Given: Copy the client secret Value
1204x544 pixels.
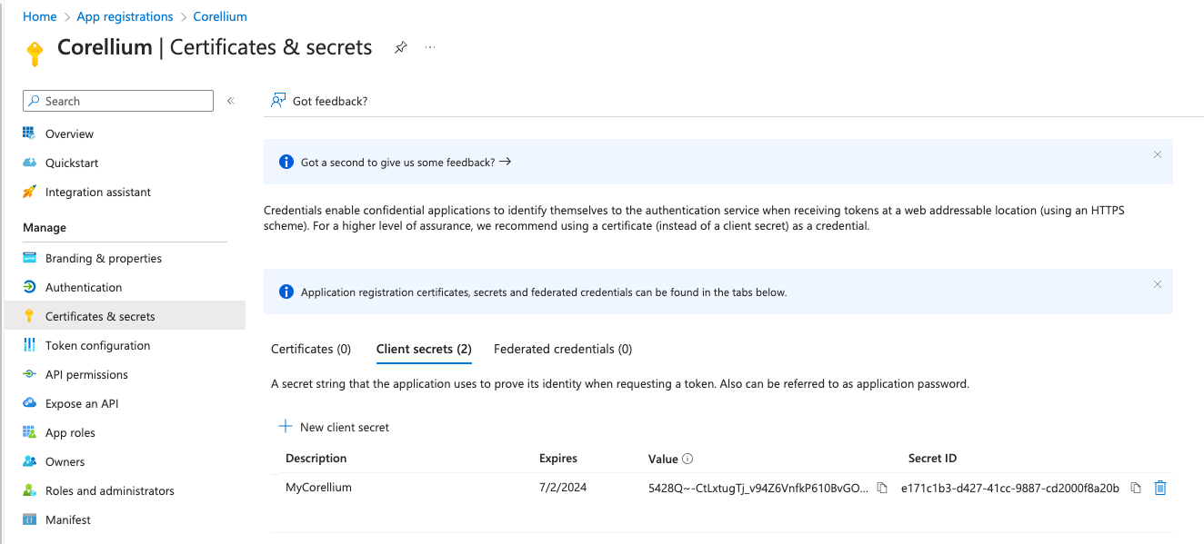Looking at the screenshot, I should coord(881,488).
